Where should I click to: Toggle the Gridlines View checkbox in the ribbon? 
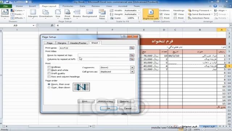pyautogui.click(x=161, y=14)
